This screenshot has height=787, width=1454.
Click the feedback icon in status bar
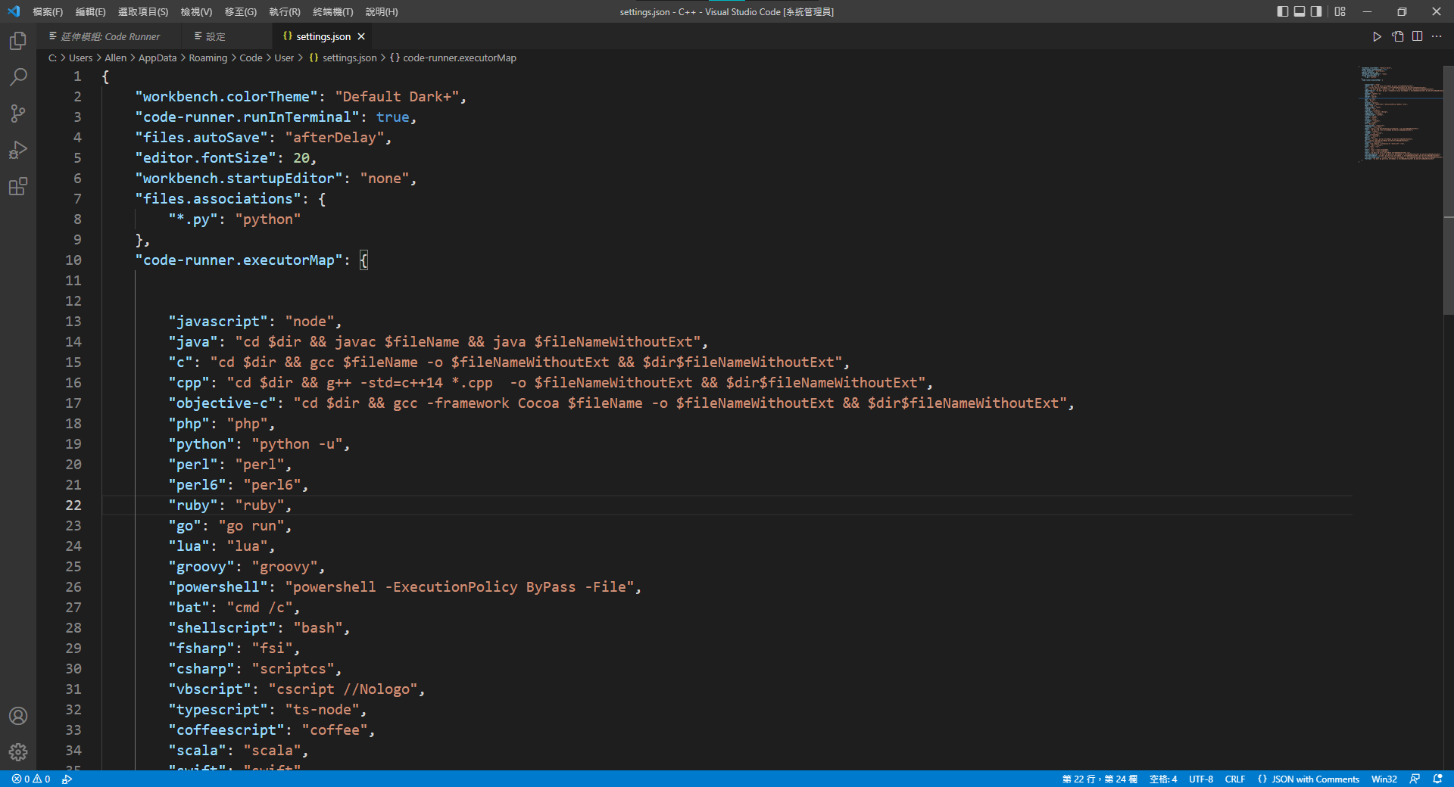pyautogui.click(x=1415, y=779)
